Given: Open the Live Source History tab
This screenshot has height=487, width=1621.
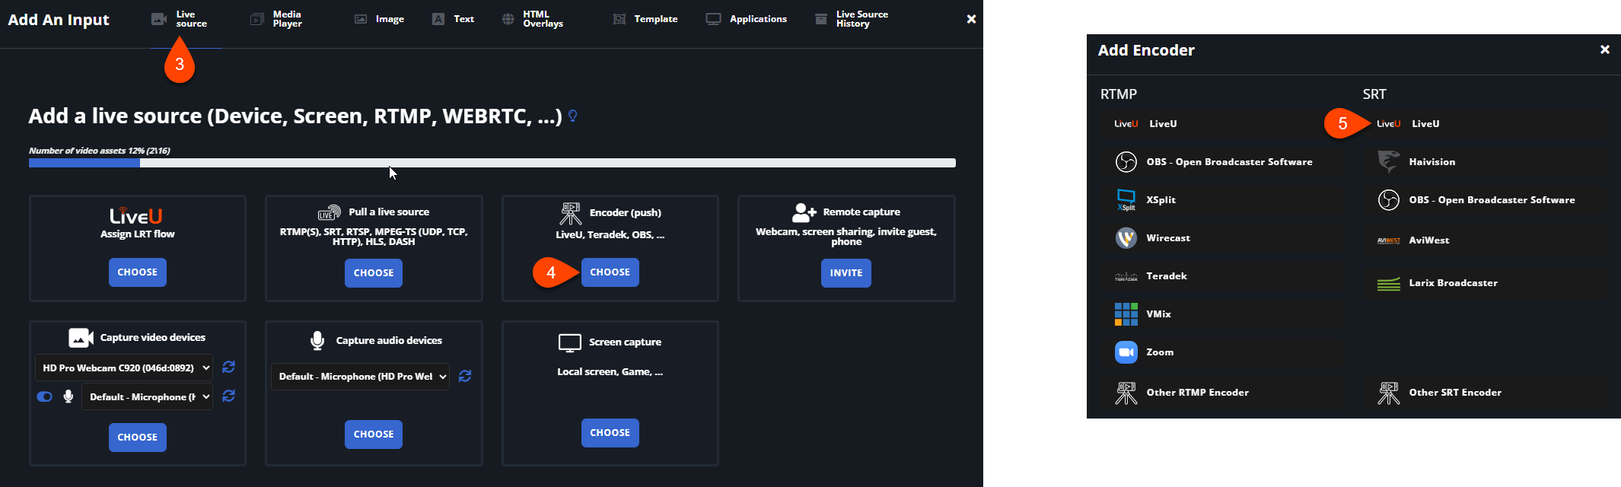Looking at the screenshot, I should (x=852, y=19).
